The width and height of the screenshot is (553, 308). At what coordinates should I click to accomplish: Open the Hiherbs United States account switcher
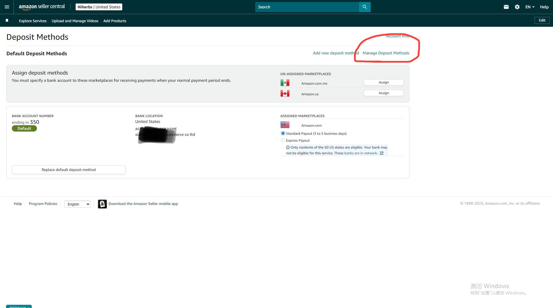click(99, 7)
